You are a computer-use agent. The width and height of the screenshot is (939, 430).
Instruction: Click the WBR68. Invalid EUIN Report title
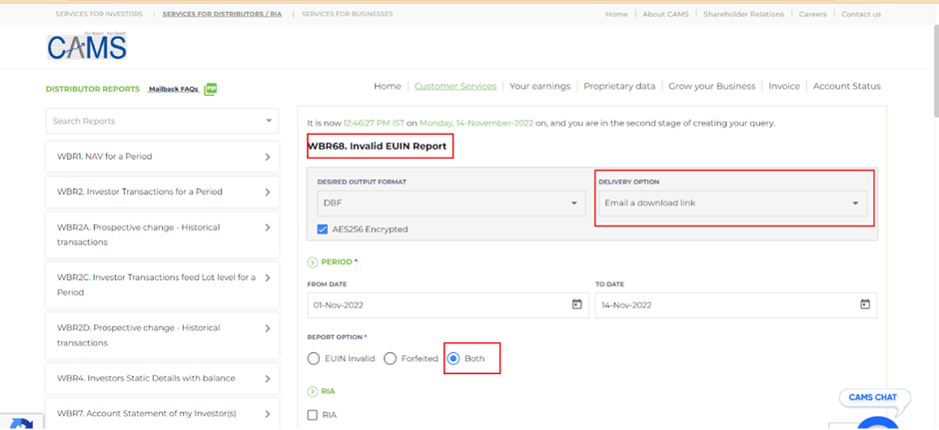click(377, 146)
